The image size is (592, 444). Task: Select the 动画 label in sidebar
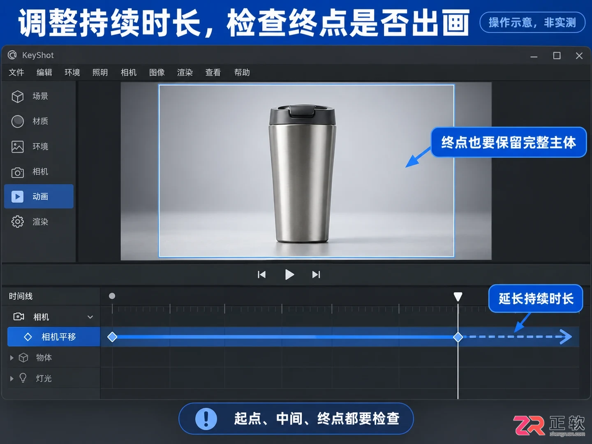click(x=40, y=197)
